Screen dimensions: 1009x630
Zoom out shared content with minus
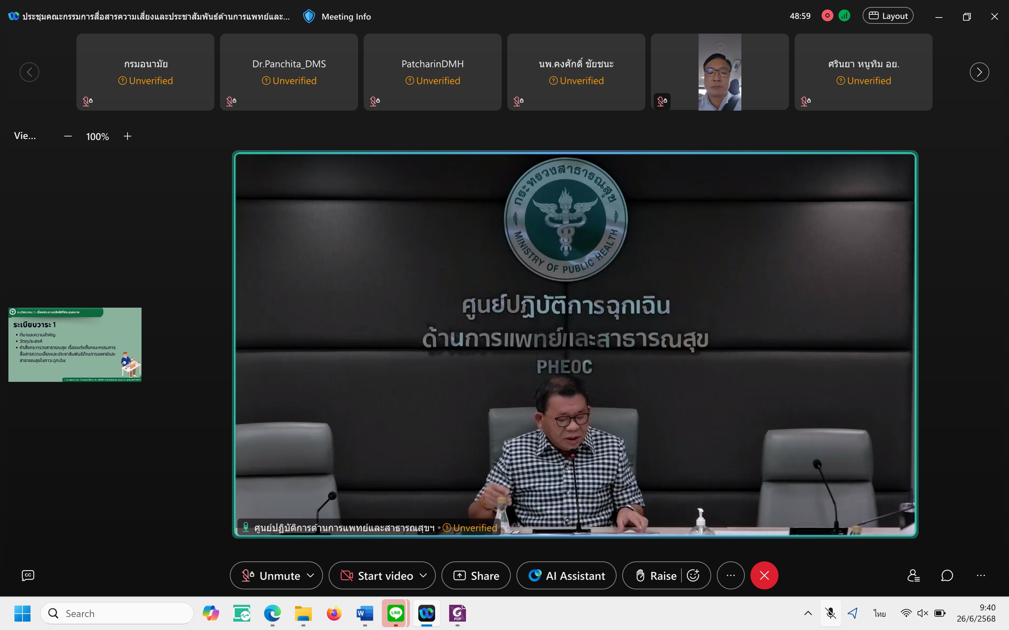click(x=68, y=136)
